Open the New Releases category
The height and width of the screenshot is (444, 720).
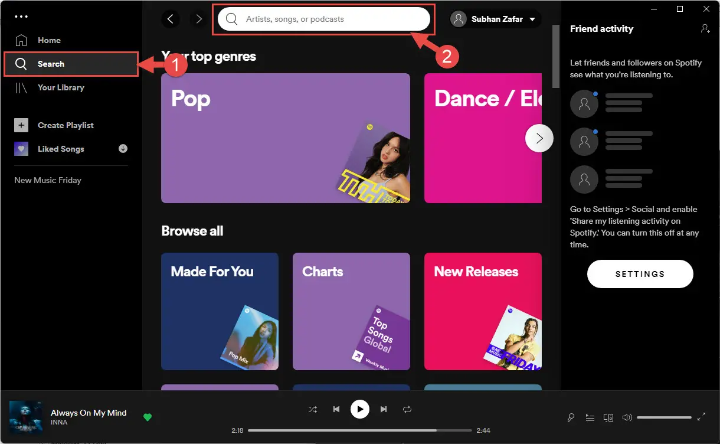[483, 311]
